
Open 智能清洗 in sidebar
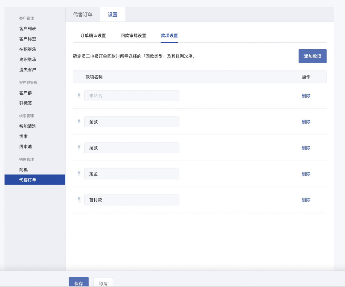[28, 126]
